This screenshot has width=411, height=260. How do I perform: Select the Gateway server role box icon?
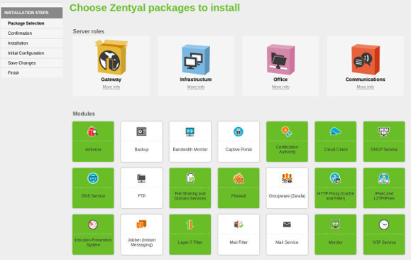tap(111, 58)
